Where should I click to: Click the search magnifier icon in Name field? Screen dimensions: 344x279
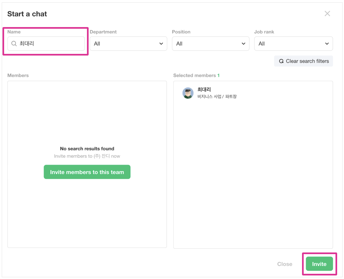14,43
